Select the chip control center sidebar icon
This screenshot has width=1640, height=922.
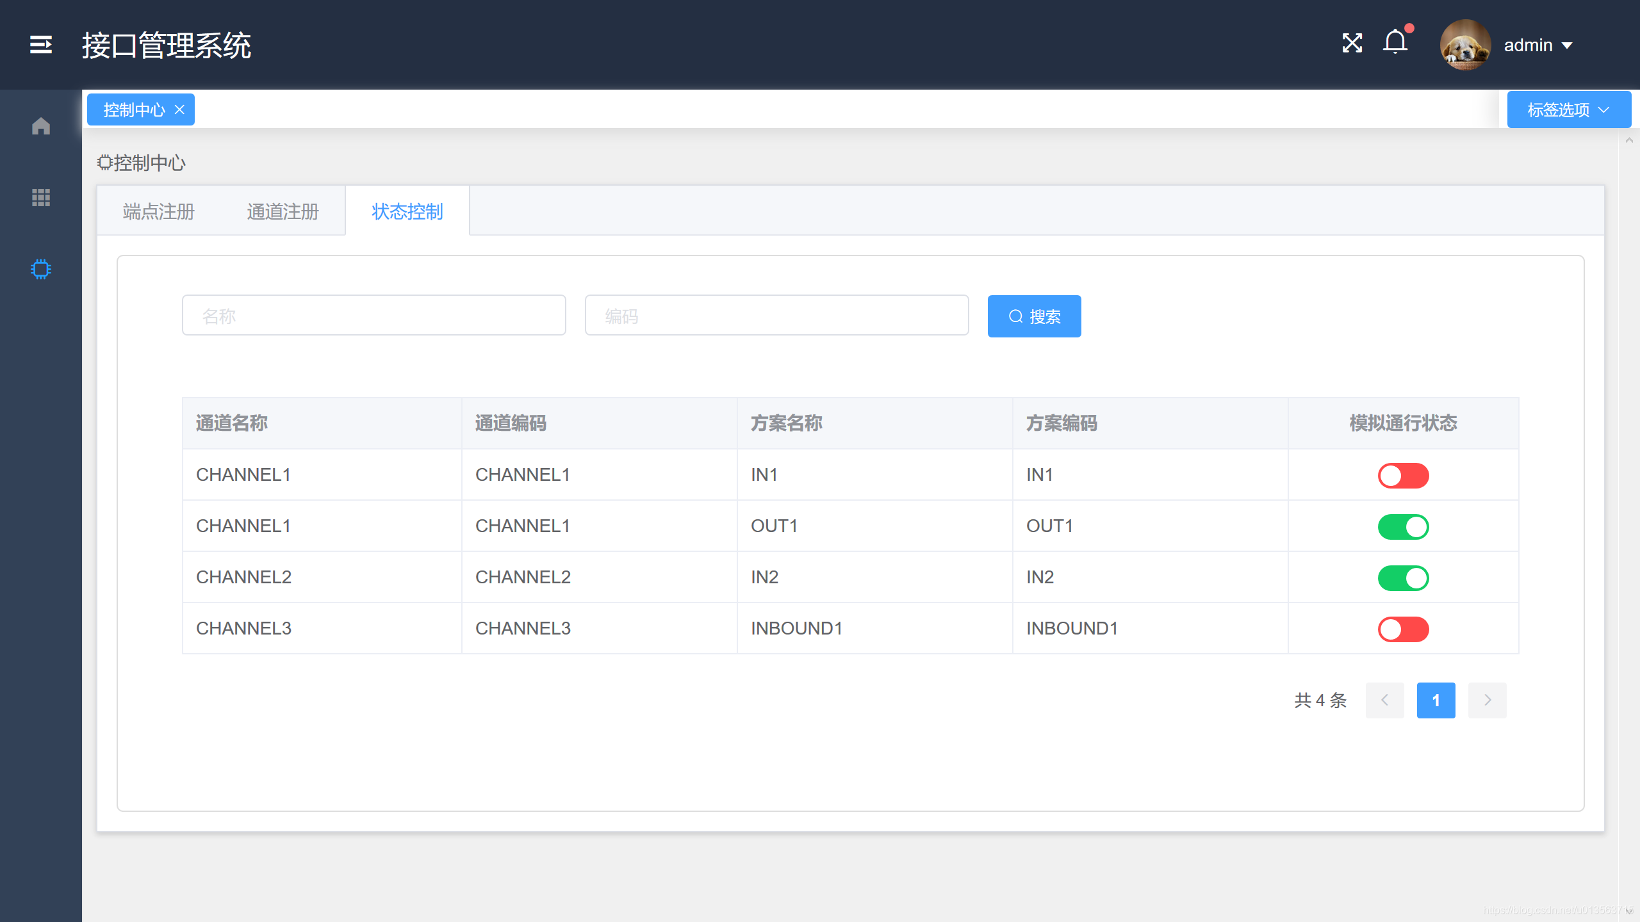tap(41, 269)
